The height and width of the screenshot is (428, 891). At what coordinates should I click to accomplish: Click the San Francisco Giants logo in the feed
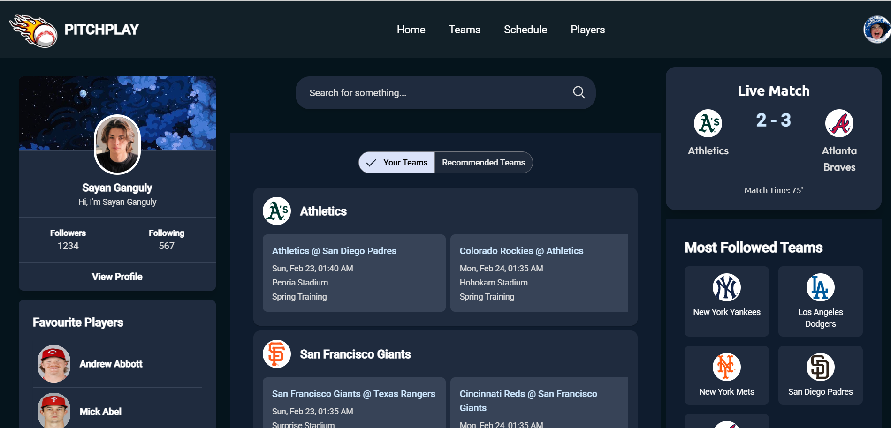pyautogui.click(x=277, y=354)
